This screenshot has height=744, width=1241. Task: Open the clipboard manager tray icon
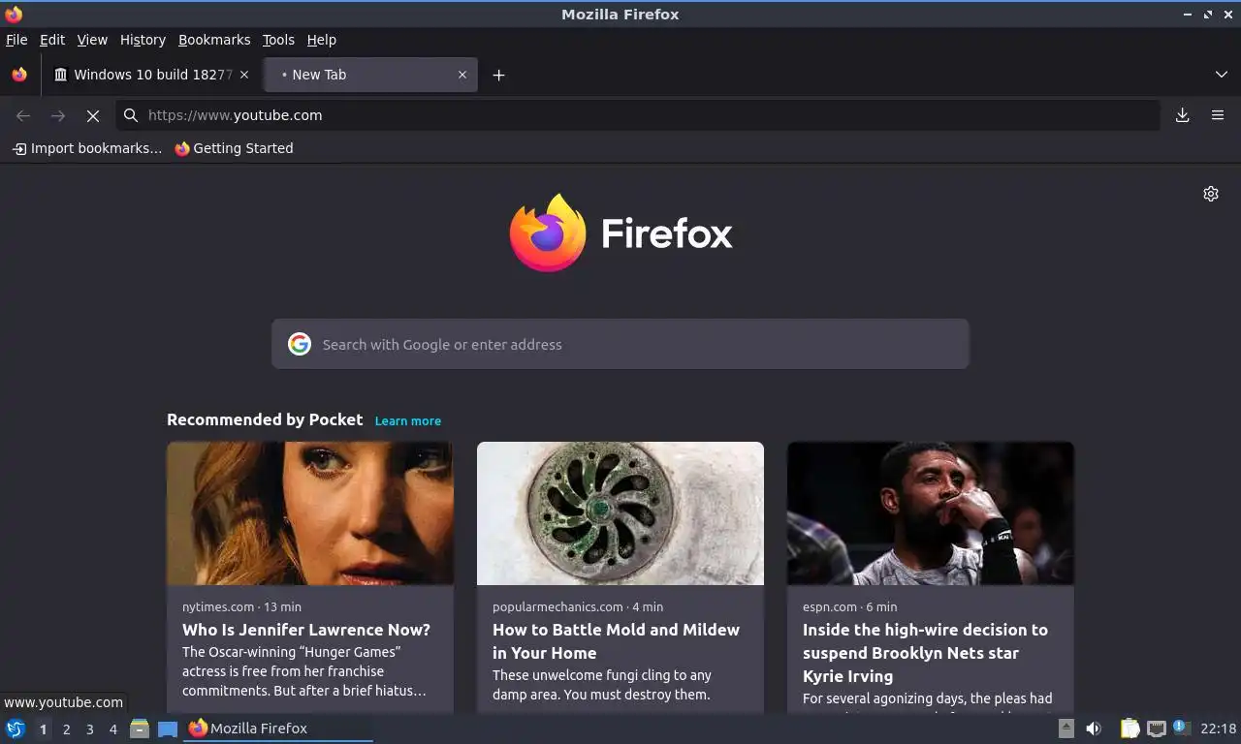[x=1130, y=728]
